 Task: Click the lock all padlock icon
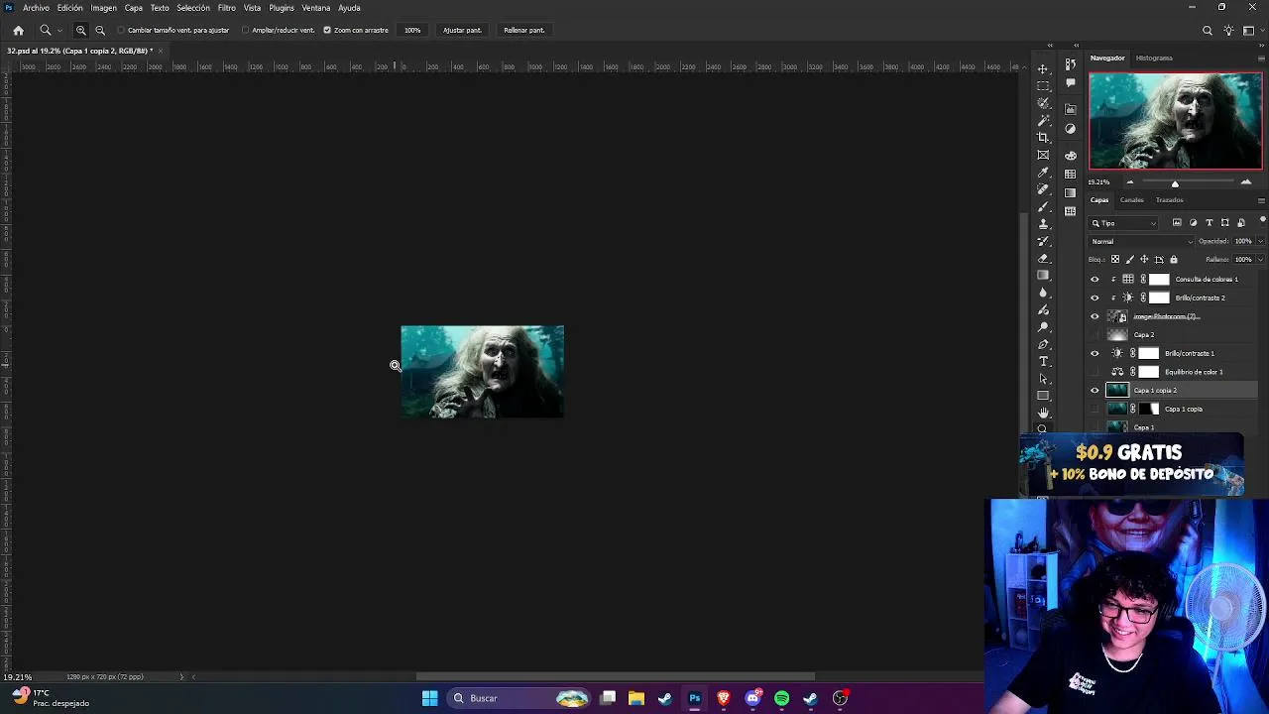[x=1174, y=260]
